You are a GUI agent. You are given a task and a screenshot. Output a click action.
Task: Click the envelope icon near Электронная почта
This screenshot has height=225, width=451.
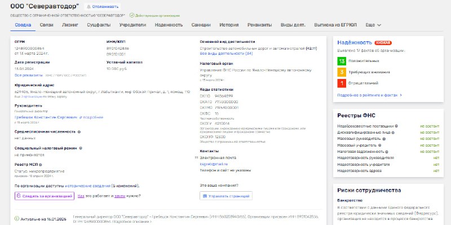(x=196, y=158)
